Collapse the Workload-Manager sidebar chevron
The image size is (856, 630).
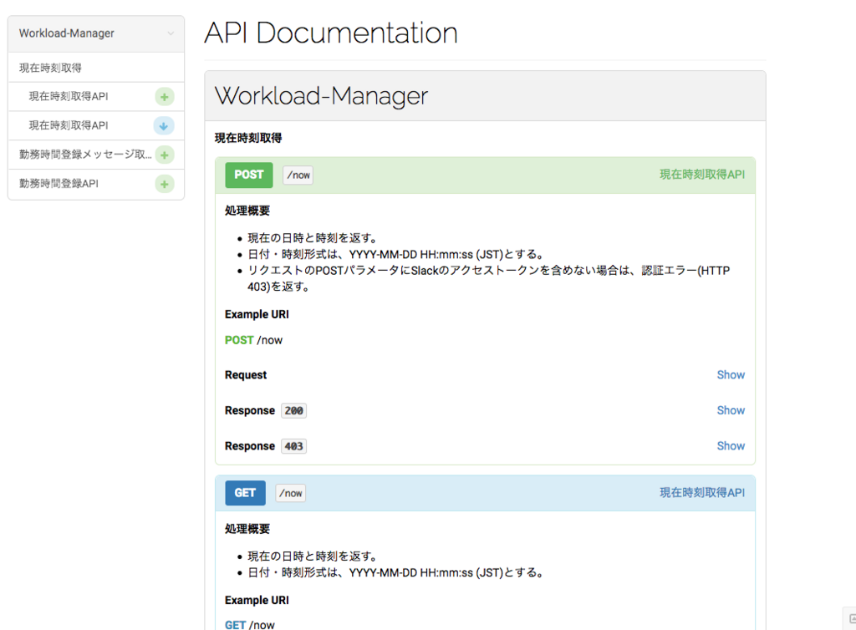click(171, 33)
